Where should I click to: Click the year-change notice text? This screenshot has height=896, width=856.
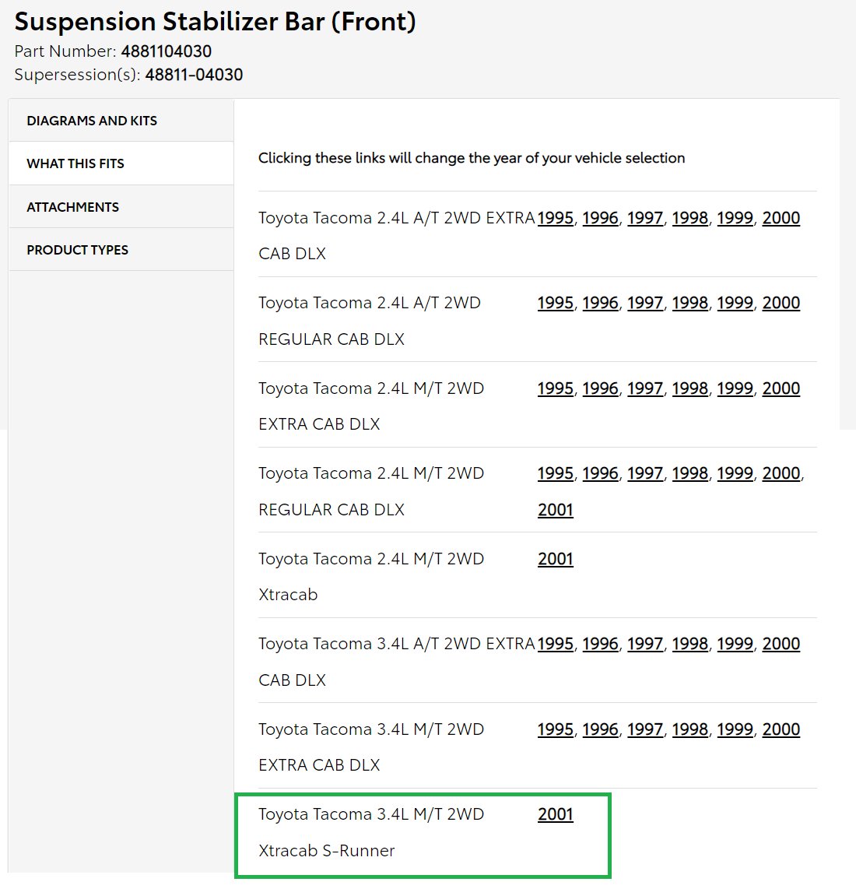point(472,158)
